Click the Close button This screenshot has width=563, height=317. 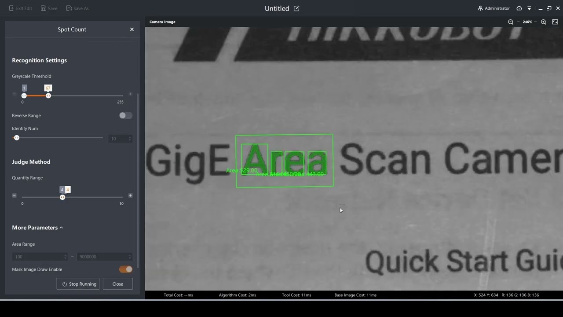pyautogui.click(x=118, y=284)
